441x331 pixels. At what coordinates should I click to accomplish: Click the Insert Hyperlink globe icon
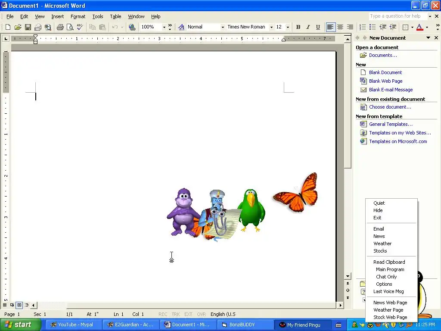tap(132, 27)
